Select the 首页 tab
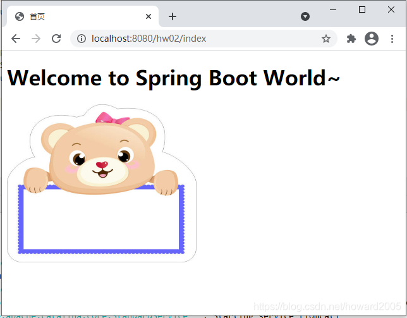 pos(83,16)
